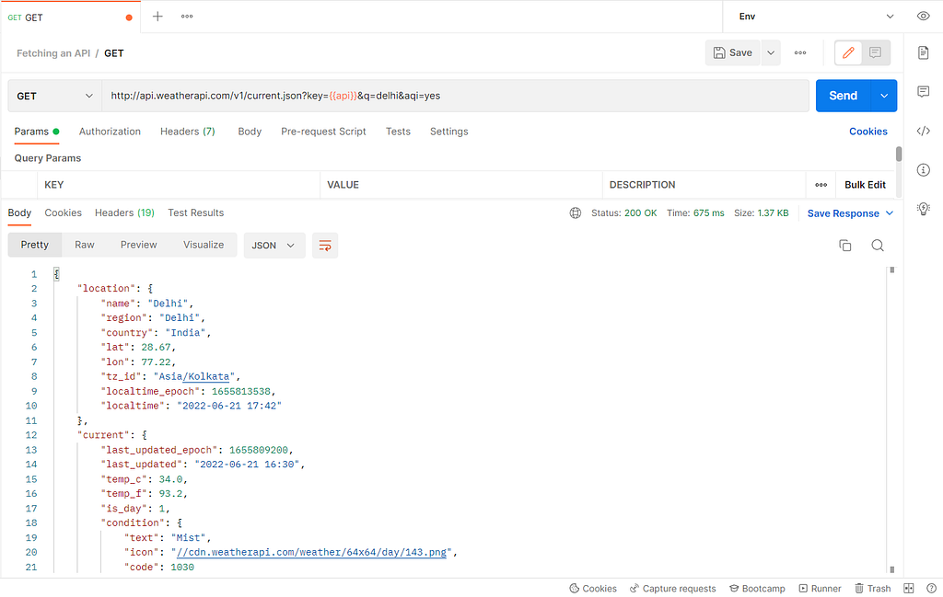Open the Settings tab

tap(448, 132)
